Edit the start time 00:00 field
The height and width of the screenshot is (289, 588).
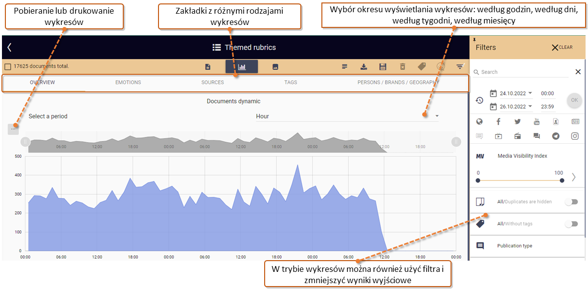547,93
